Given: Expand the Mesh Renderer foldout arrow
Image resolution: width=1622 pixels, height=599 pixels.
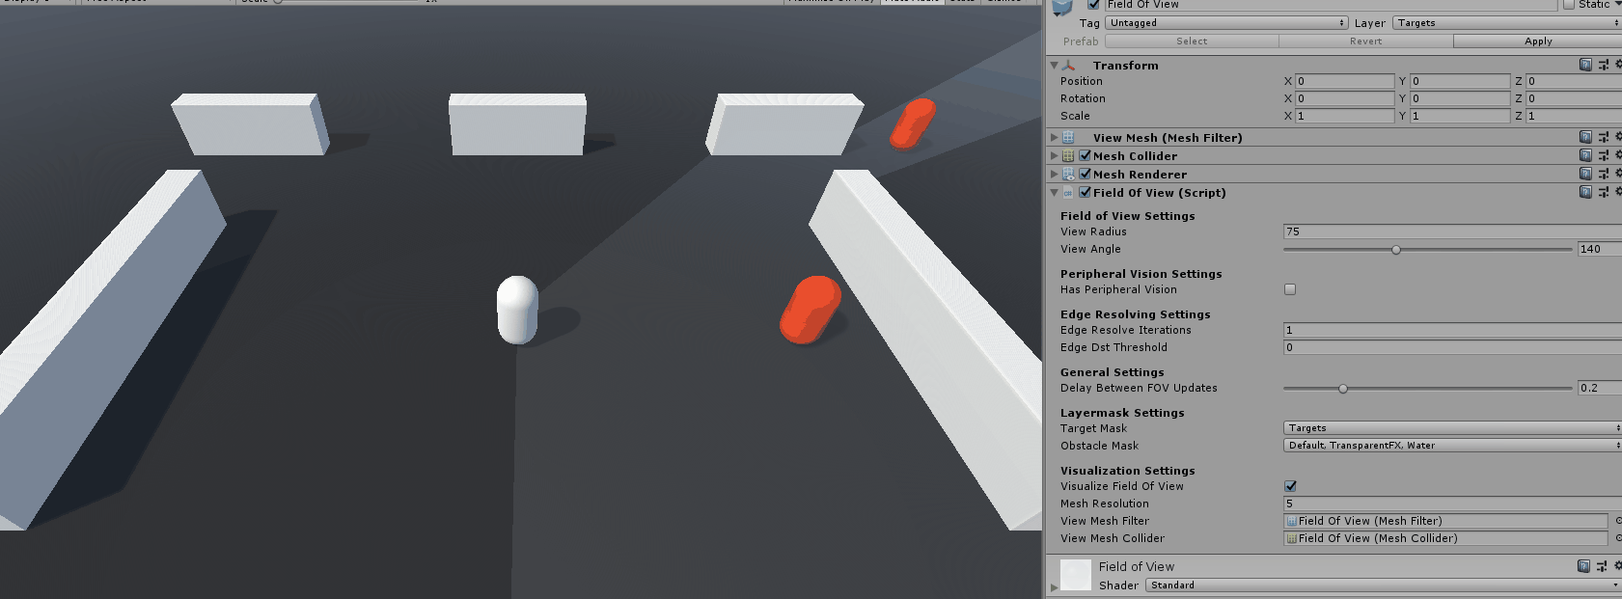Looking at the screenshot, I should click(1054, 175).
